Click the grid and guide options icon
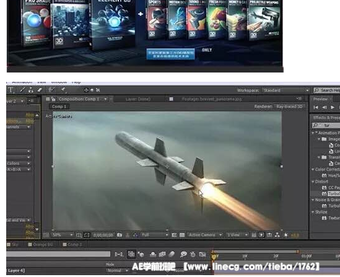Image resolution: width=340 pixels, height=277 pixels. tap(79, 235)
